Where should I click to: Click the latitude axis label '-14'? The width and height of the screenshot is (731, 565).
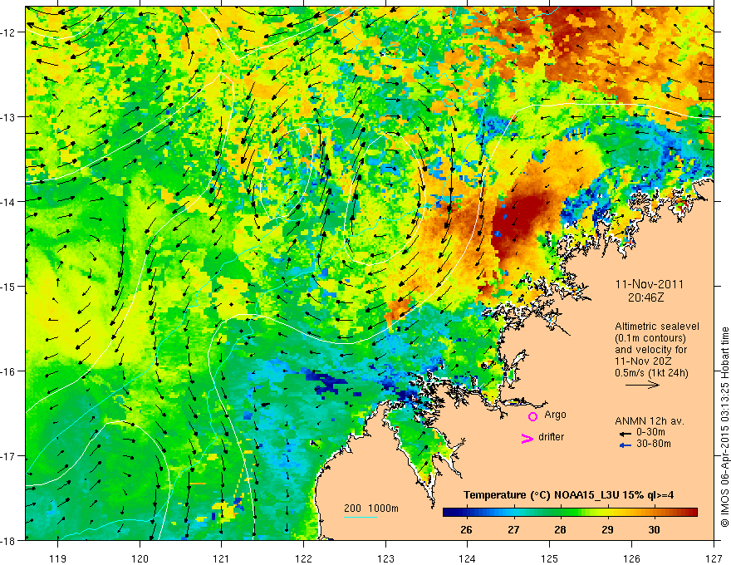[9, 202]
